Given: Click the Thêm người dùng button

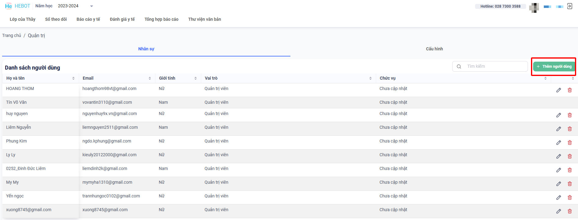Looking at the screenshot, I should [554, 67].
